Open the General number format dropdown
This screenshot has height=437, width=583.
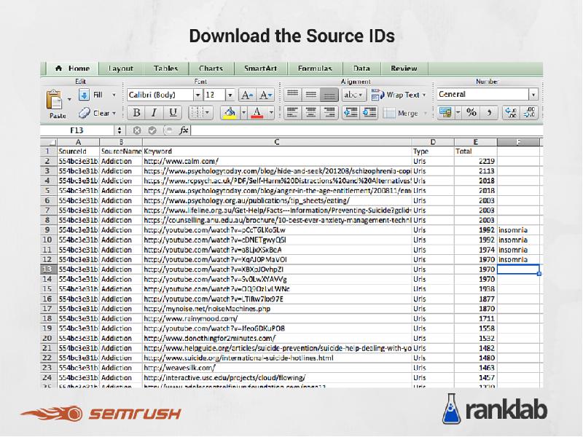click(487, 95)
